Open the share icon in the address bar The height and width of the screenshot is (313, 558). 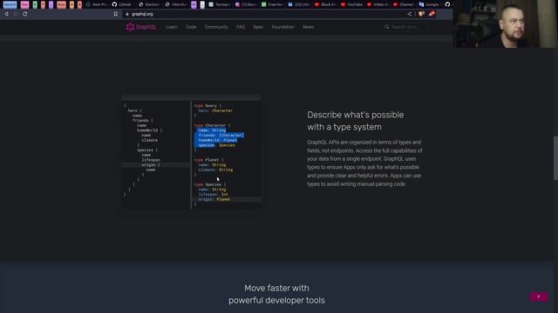click(x=410, y=14)
